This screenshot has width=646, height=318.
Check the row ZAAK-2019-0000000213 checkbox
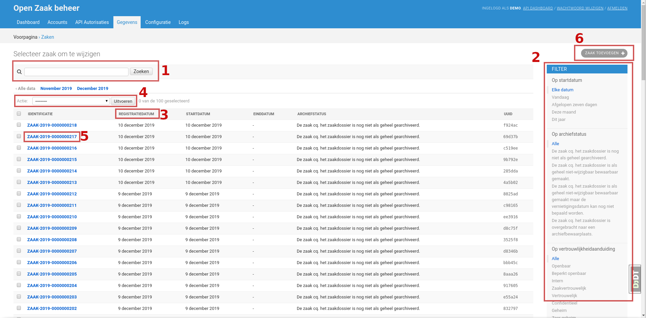pos(19,182)
